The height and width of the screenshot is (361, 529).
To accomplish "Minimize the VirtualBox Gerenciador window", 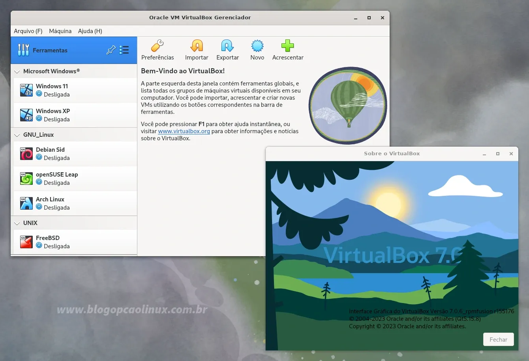I will tap(356, 18).
